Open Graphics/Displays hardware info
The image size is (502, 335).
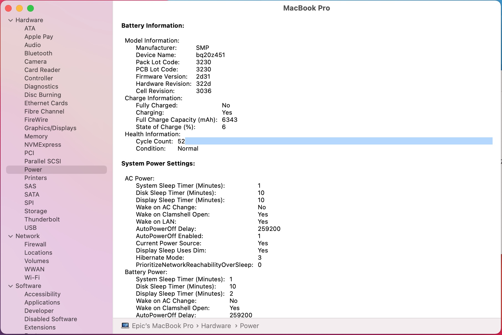coord(50,128)
